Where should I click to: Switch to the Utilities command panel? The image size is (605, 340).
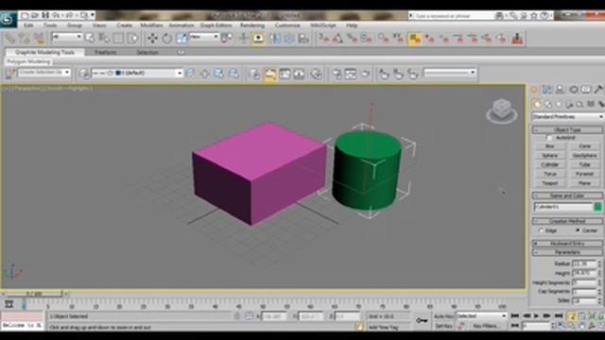(x=598, y=90)
